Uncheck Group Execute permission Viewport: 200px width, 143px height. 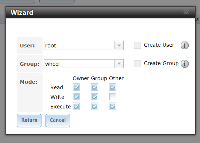click(x=95, y=106)
